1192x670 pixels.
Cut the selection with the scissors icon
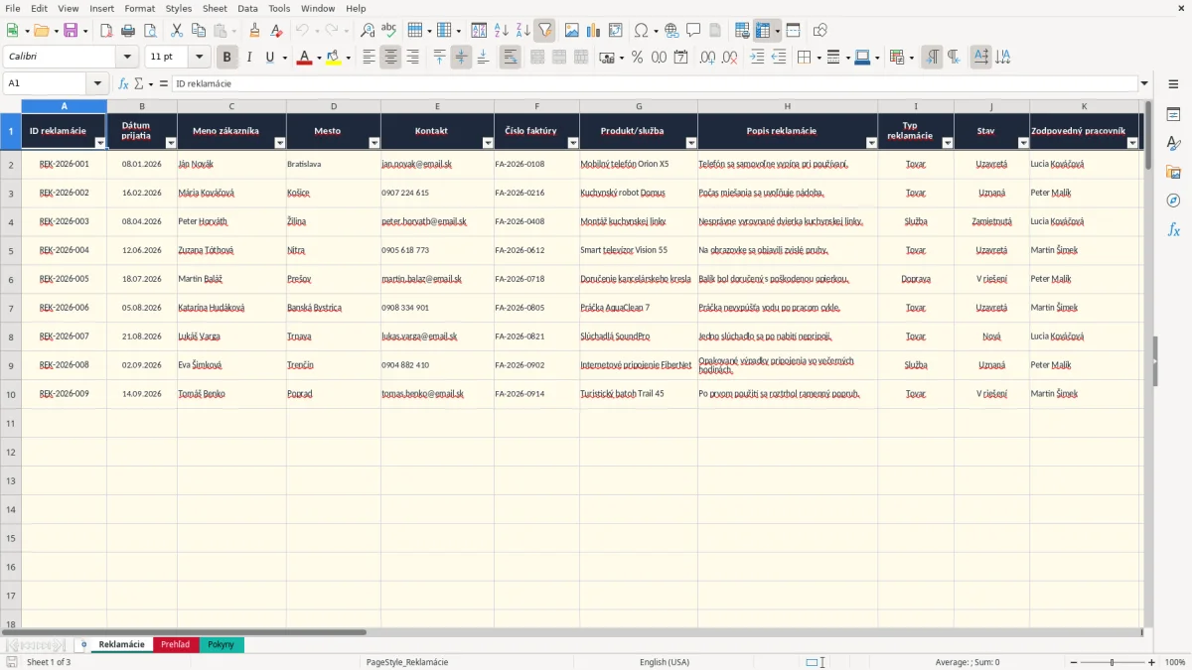[176, 31]
